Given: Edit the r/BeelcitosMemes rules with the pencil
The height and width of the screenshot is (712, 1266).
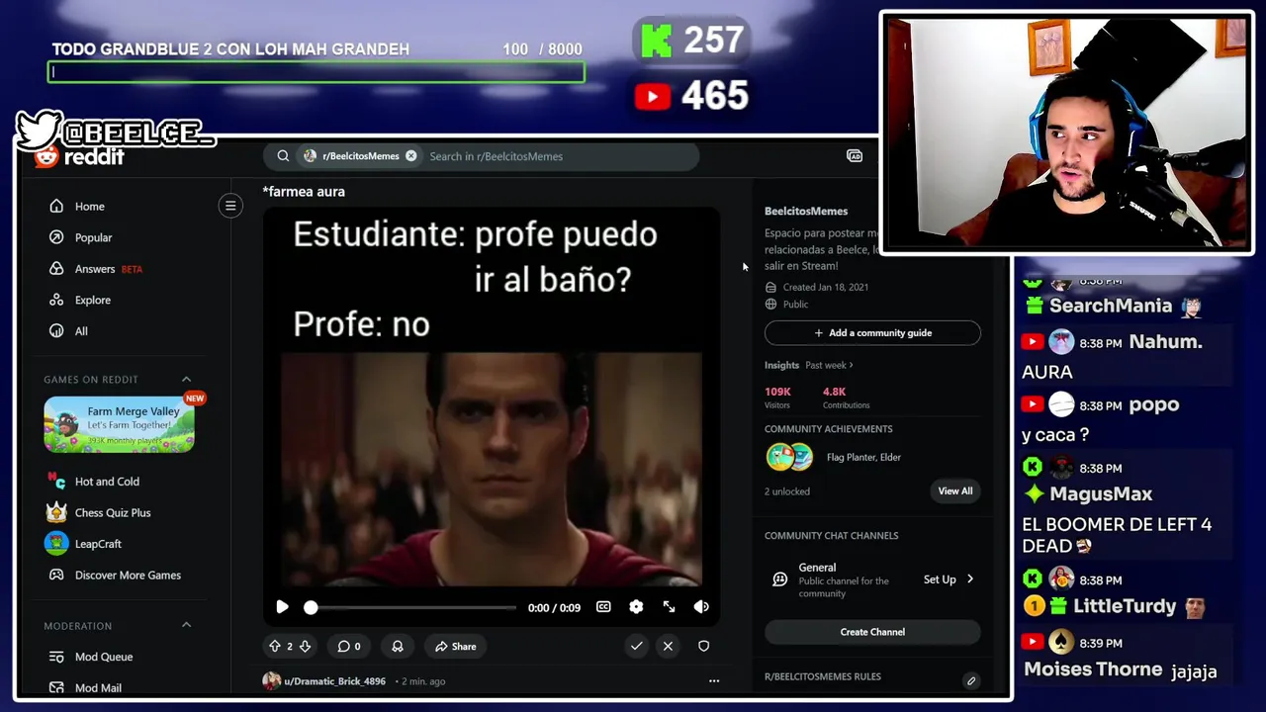Looking at the screenshot, I should (971, 680).
